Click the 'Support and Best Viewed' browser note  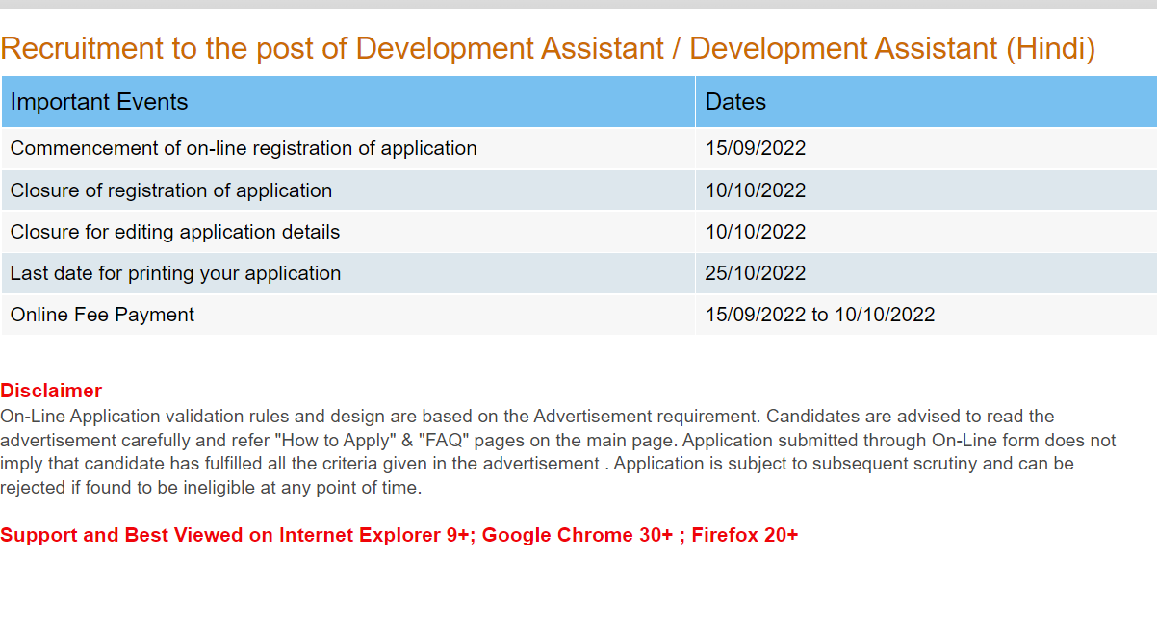click(399, 535)
